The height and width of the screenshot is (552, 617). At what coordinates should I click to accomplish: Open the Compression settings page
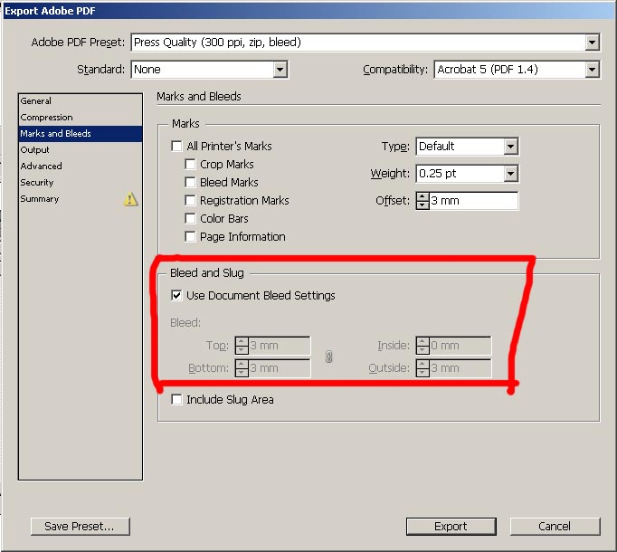(x=81, y=118)
